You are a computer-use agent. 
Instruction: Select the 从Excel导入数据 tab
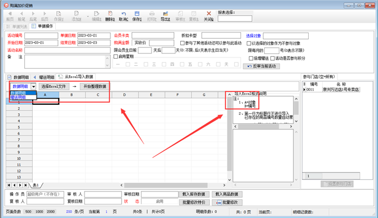point(76,77)
